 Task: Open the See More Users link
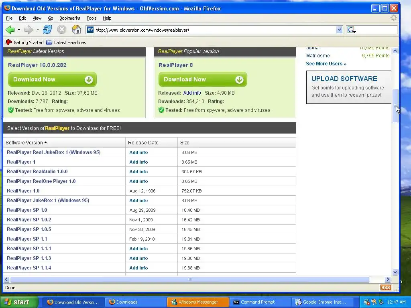coord(326,64)
